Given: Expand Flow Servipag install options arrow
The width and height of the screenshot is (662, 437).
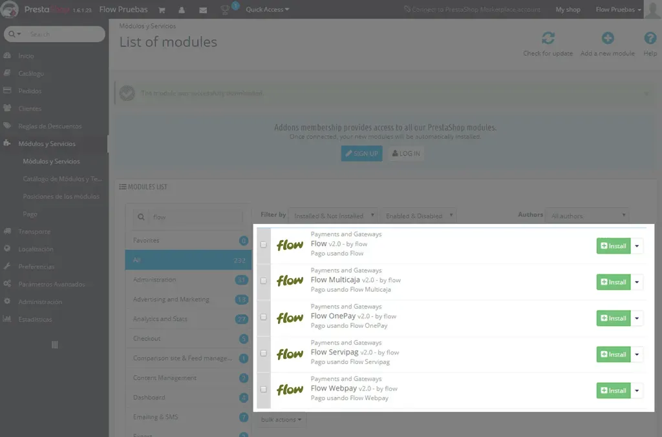Looking at the screenshot, I should (x=637, y=354).
